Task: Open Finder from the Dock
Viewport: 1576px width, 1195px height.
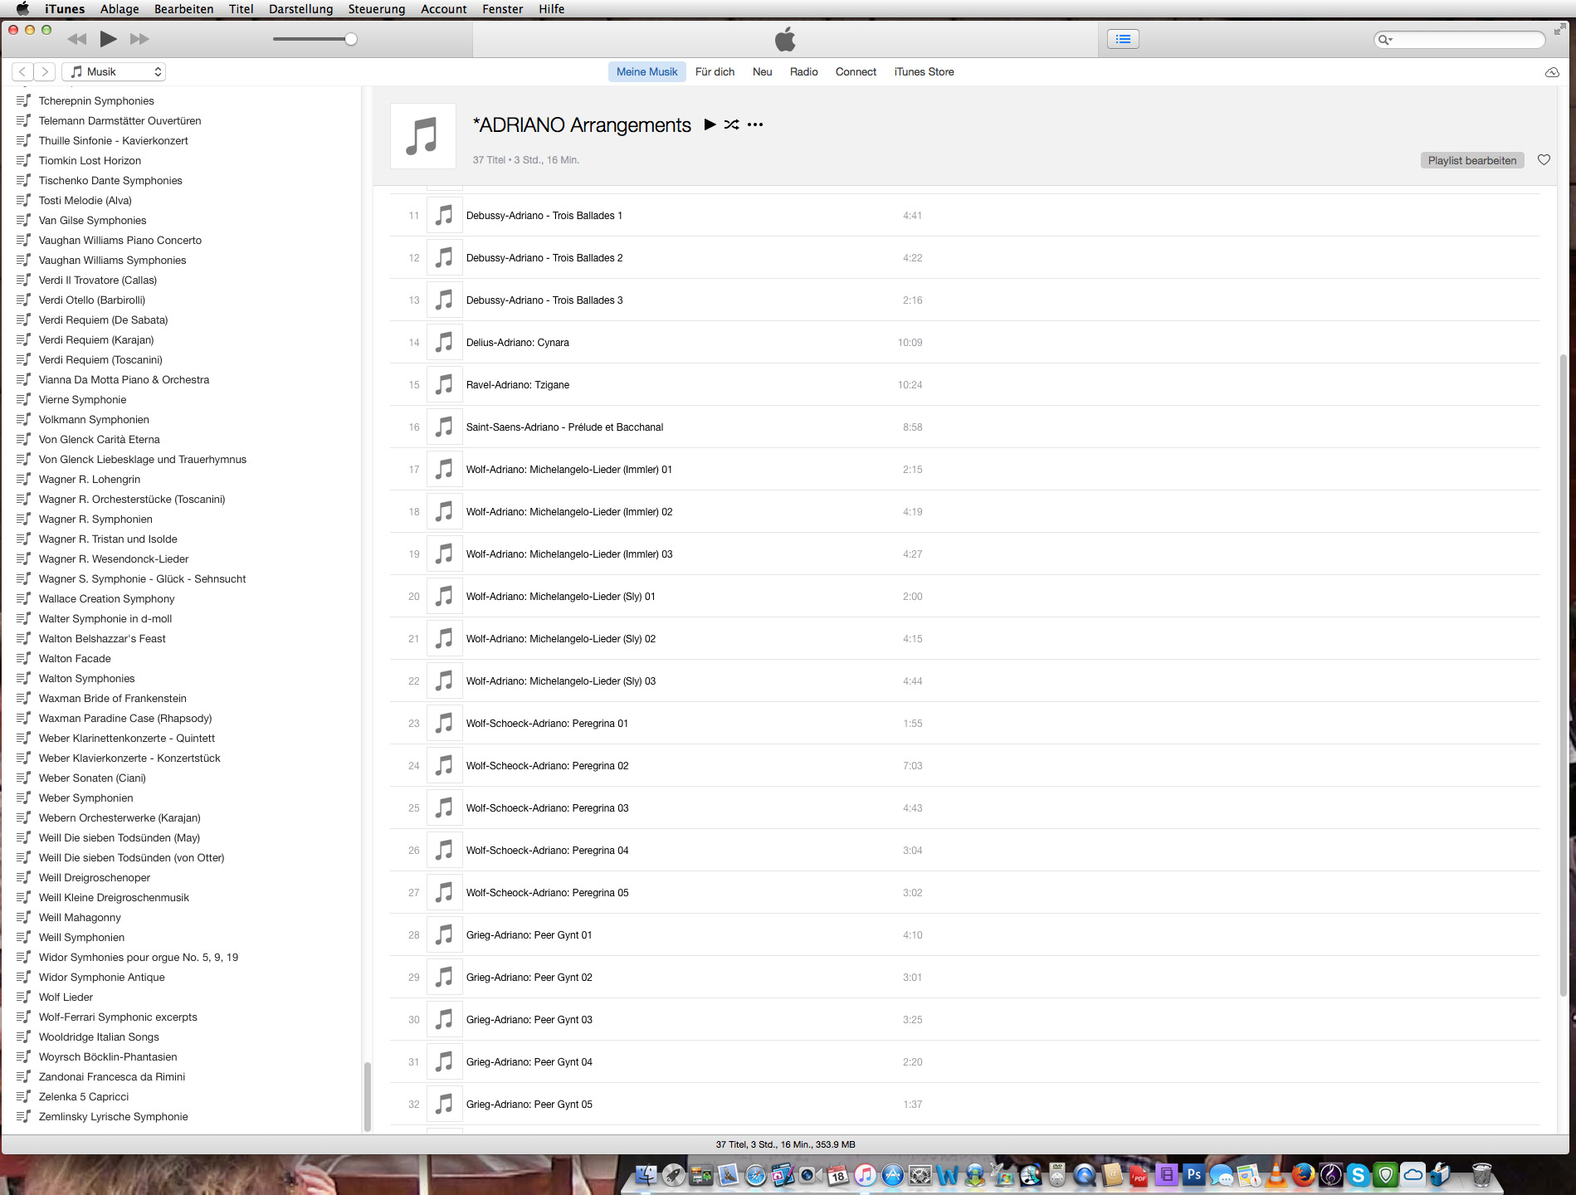Action: (x=646, y=1175)
